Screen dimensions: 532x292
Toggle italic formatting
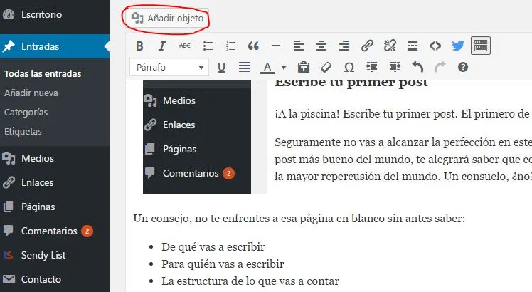[162, 46]
